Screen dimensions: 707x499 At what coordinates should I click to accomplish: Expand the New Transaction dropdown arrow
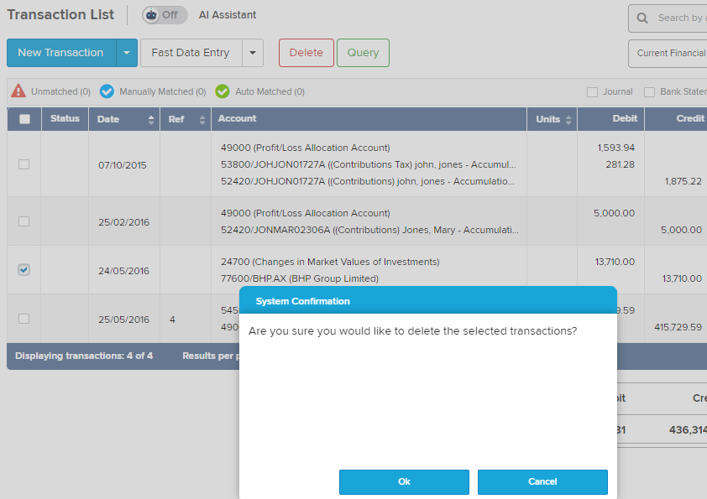click(x=126, y=53)
